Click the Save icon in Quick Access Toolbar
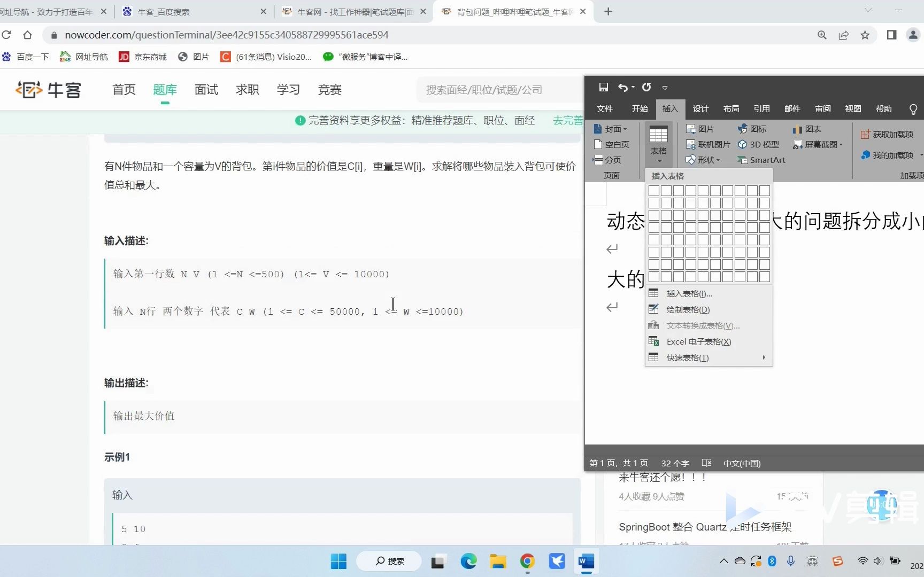Viewport: 924px width, 577px height. (604, 87)
